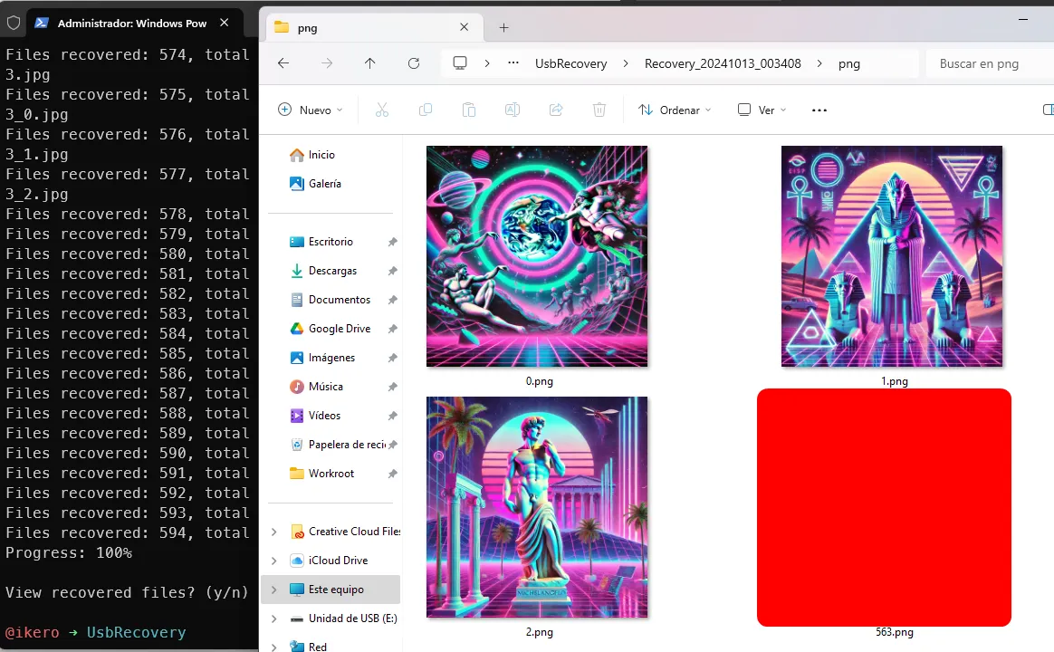Unpin Escritorio using its pin icon
The image size is (1054, 652).
pos(393,242)
